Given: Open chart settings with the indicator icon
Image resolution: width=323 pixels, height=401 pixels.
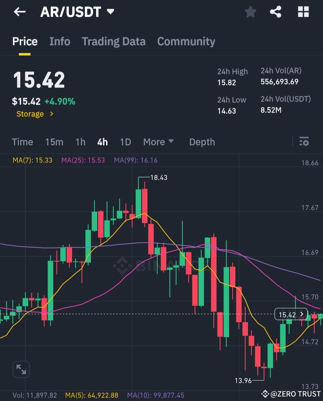Looking at the screenshot, I should (x=304, y=142).
